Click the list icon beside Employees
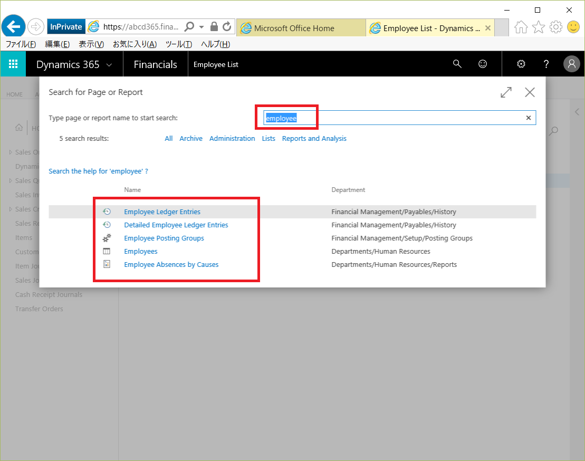Viewport: 585px width, 461px height. pyautogui.click(x=107, y=251)
